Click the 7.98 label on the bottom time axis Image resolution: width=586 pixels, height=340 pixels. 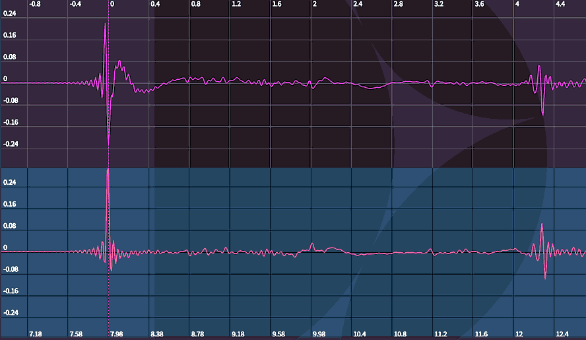(x=117, y=333)
